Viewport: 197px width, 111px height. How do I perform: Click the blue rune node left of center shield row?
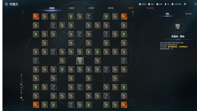pos(36,61)
